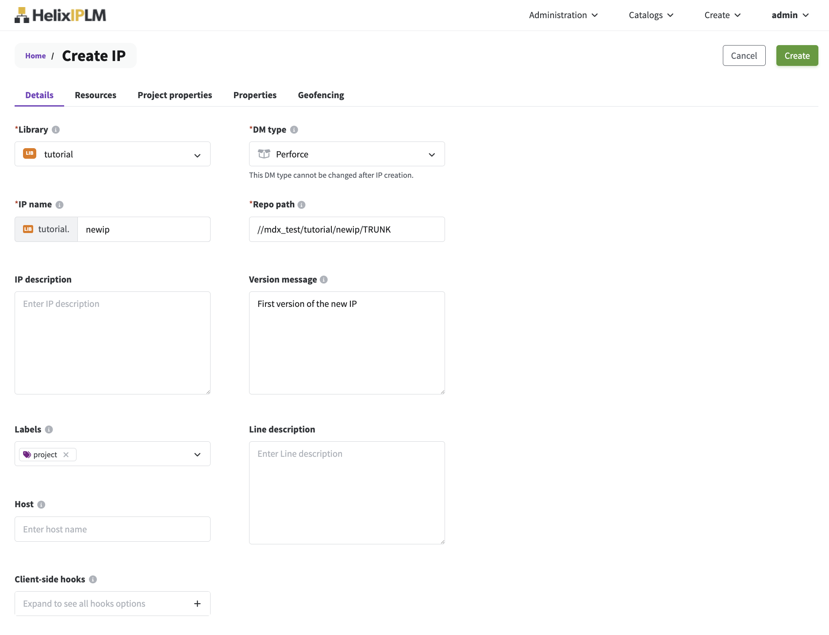Switch to the Project properties tab
The height and width of the screenshot is (635, 829).
click(x=175, y=95)
